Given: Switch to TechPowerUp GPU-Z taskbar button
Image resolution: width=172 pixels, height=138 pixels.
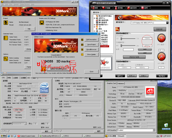Looking at the screenshot, I should pos(49,136).
